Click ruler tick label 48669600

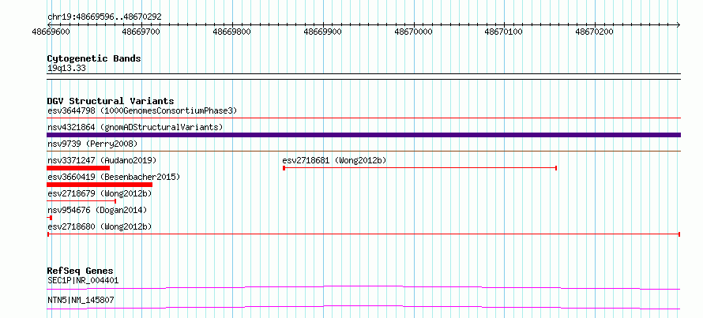[x=51, y=32]
